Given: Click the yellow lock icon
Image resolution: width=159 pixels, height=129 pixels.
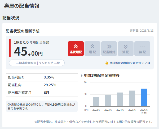Looking at the screenshot, I should point(107,63).
